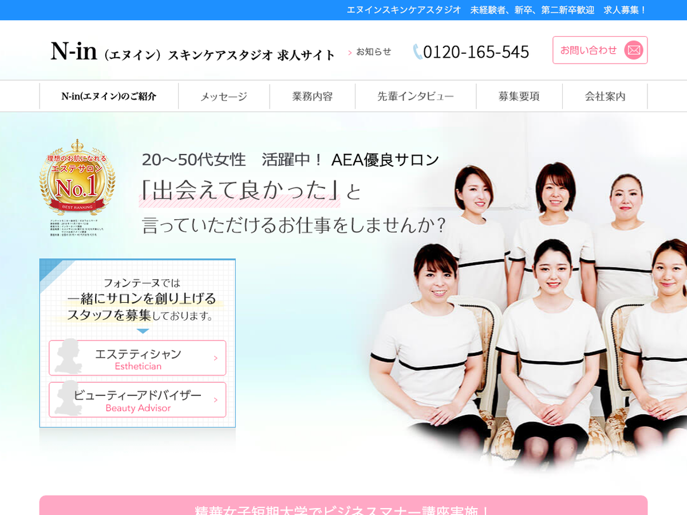Image resolution: width=687 pixels, height=515 pixels.
Task: Click the chevron on the Esthetician button
Action: [216, 358]
